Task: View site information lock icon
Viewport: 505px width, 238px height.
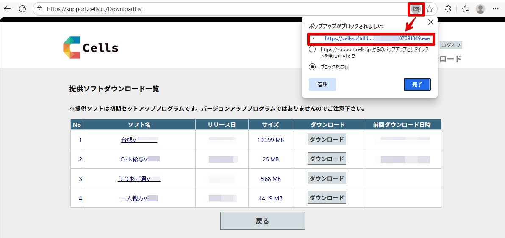Action: click(39, 9)
